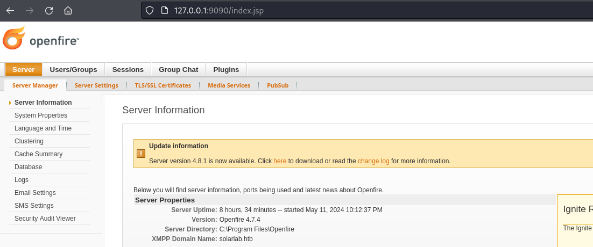Screen dimensions: 593x247
Task: Select the Group Chat tab
Action: 178,70
